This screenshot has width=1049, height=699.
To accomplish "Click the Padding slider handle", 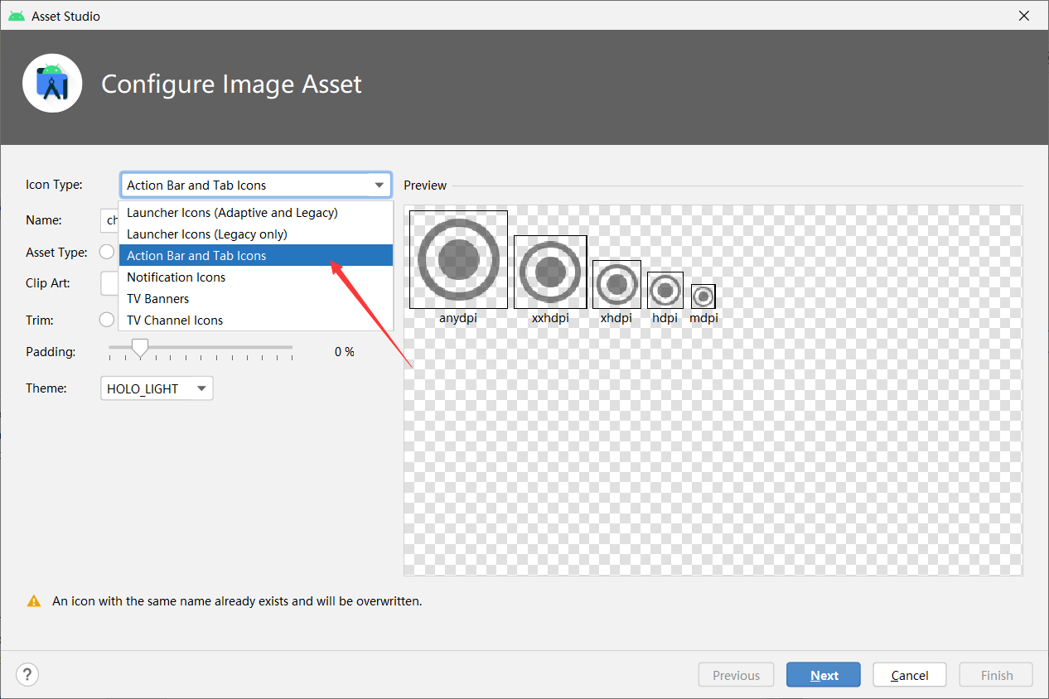I will (x=140, y=349).
